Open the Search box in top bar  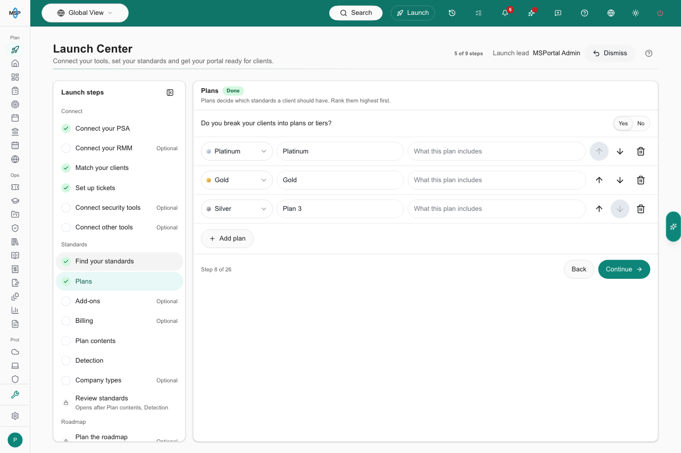click(x=356, y=13)
